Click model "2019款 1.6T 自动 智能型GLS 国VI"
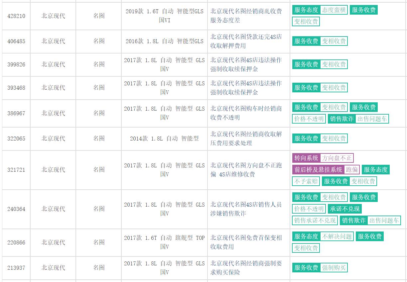This screenshot has height=282, width=407. (164, 16)
